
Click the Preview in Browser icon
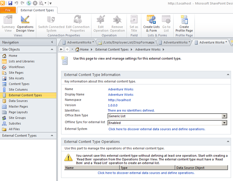pos(41,3)
